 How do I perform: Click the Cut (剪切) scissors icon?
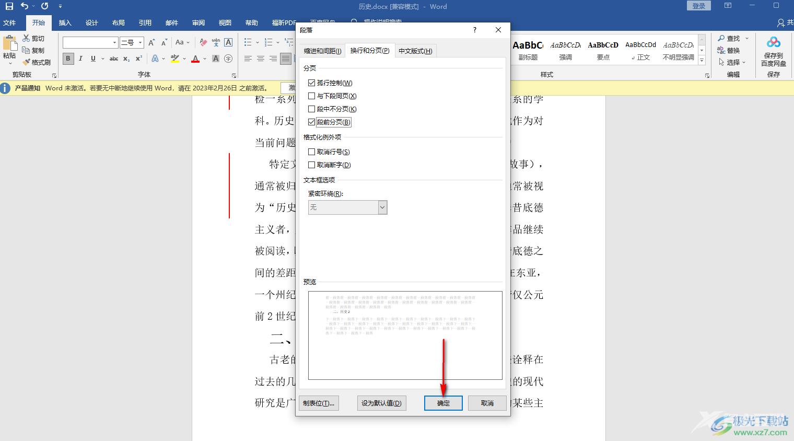point(27,38)
